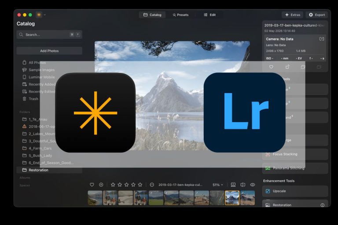This screenshot has width=338, height=225.
Task: Reject the photo with the X circle icon
Action: click(x=101, y=185)
